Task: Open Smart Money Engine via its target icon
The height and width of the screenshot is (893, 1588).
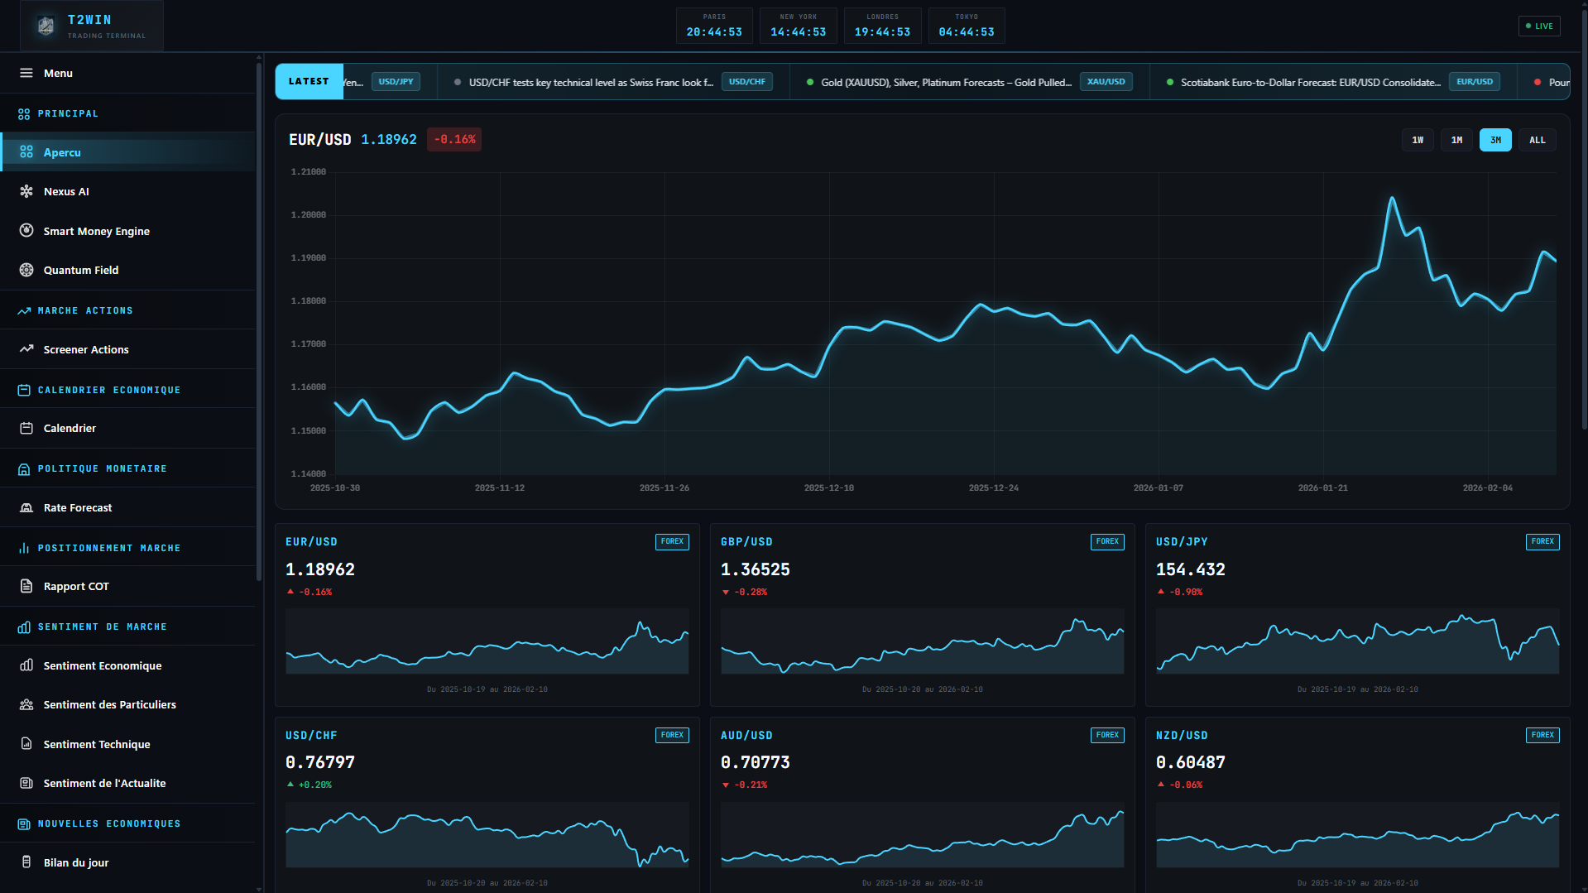Action: pyautogui.click(x=26, y=231)
